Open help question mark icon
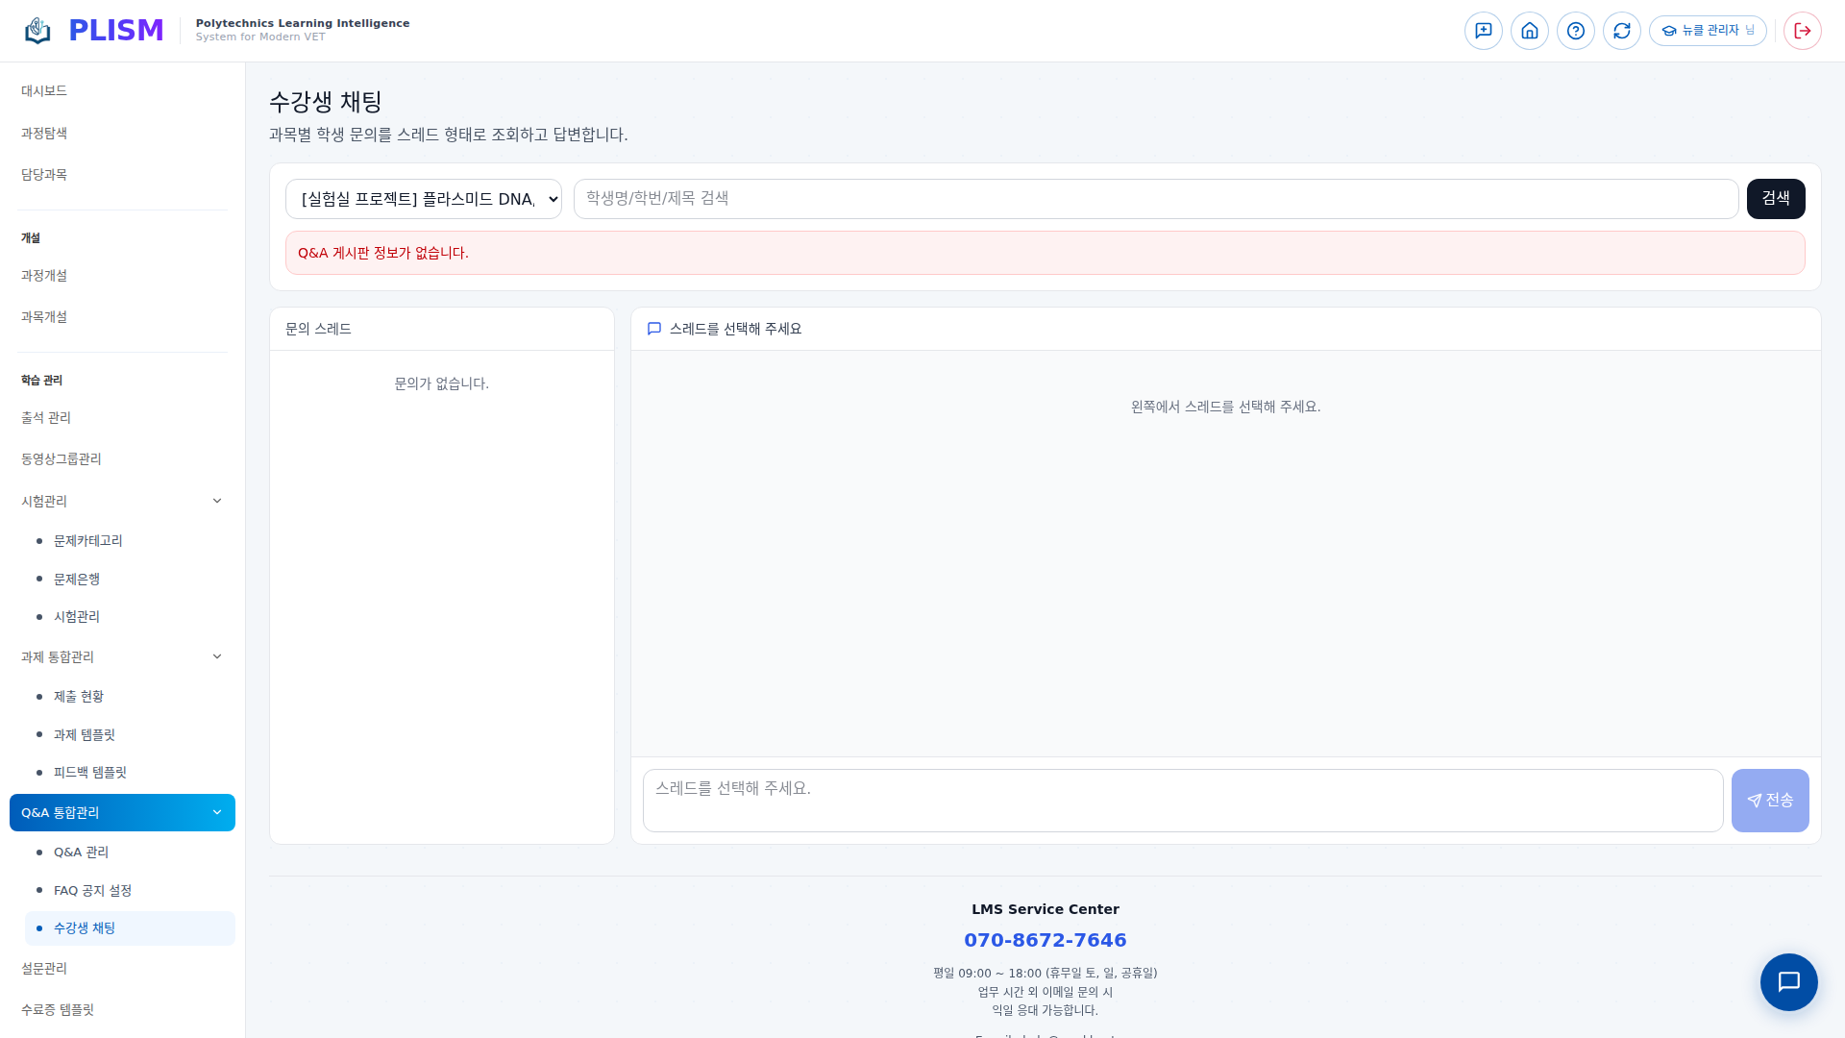The height and width of the screenshot is (1038, 1845). (1575, 31)
